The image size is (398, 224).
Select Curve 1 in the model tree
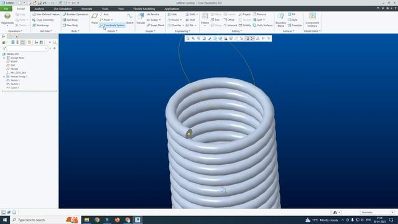click(x=12, y=88)
